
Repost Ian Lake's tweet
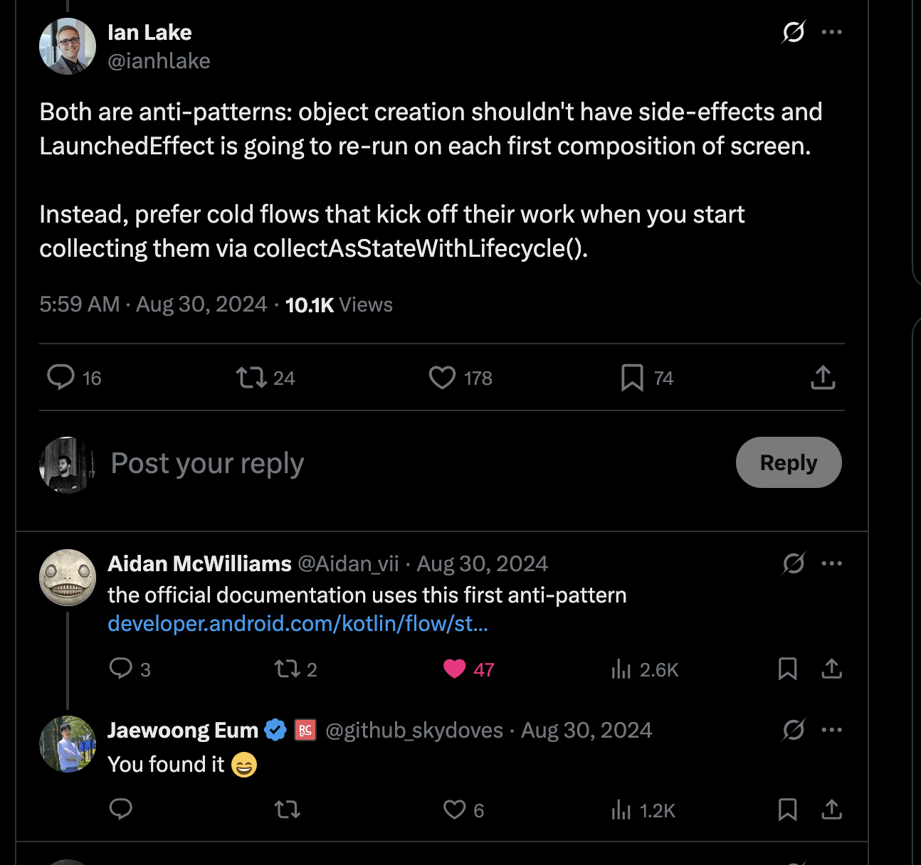[x=251, y=378]
